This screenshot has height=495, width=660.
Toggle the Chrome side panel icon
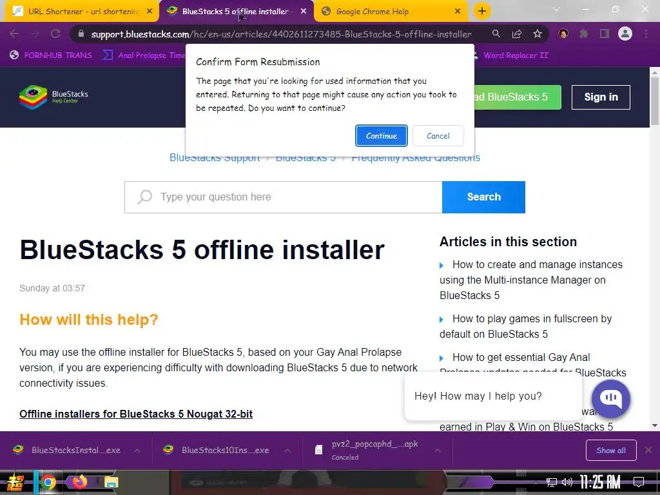(605, 34)
